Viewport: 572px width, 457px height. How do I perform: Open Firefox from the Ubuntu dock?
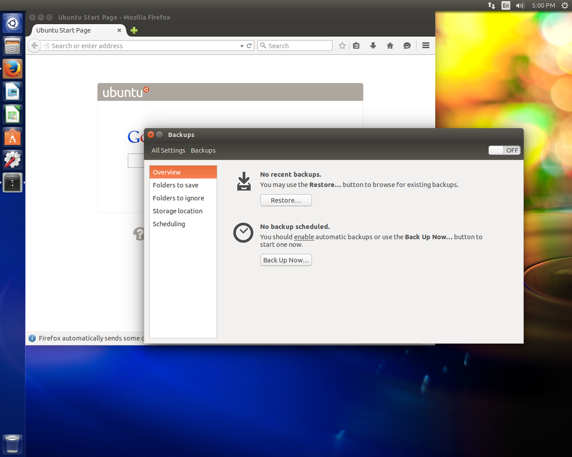click(13, 69)
